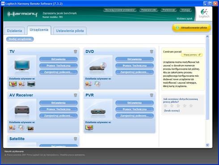Click the TV device picture
Image resolution: width=219 pixels, height=165 pixels.
click(22, 66)
